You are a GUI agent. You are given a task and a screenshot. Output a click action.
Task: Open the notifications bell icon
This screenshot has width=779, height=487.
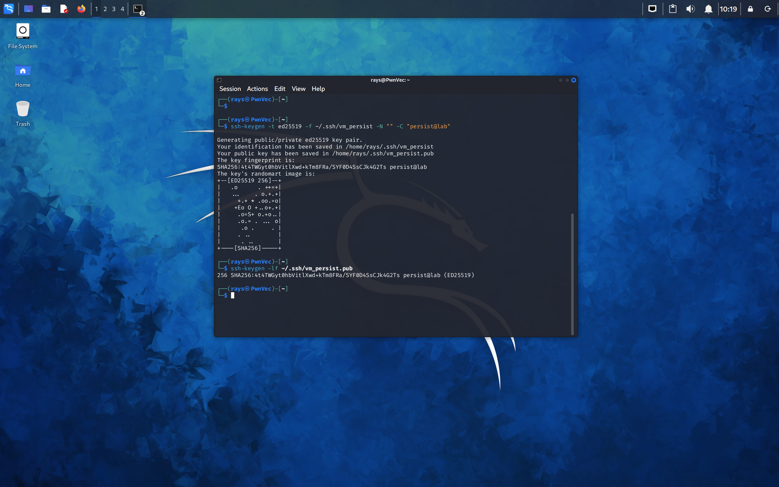708,9
